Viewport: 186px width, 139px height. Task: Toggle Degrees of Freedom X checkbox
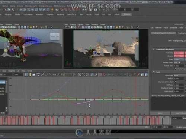coord(175,82)
